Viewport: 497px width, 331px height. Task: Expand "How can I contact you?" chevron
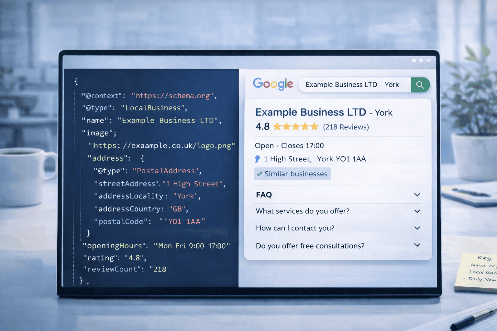pos(417,228)
